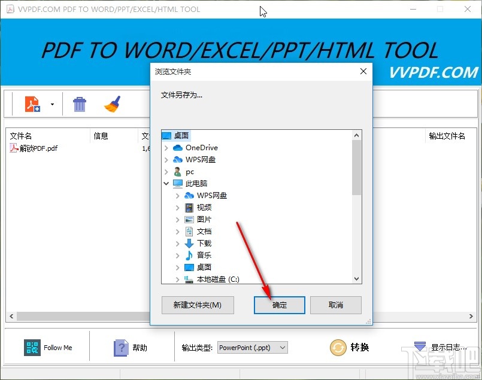Expand the OneDrive tree node

(x=166, y=147)
